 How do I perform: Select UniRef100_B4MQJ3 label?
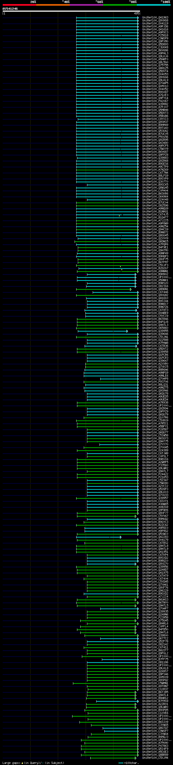point(155,737)
